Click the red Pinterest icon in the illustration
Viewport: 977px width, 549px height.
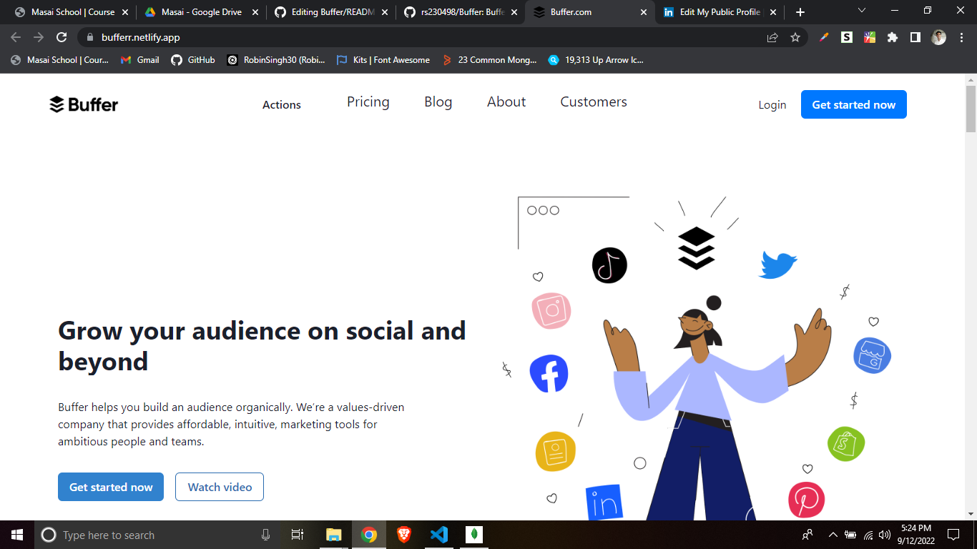pyautogui.click(x=807, y=500)
